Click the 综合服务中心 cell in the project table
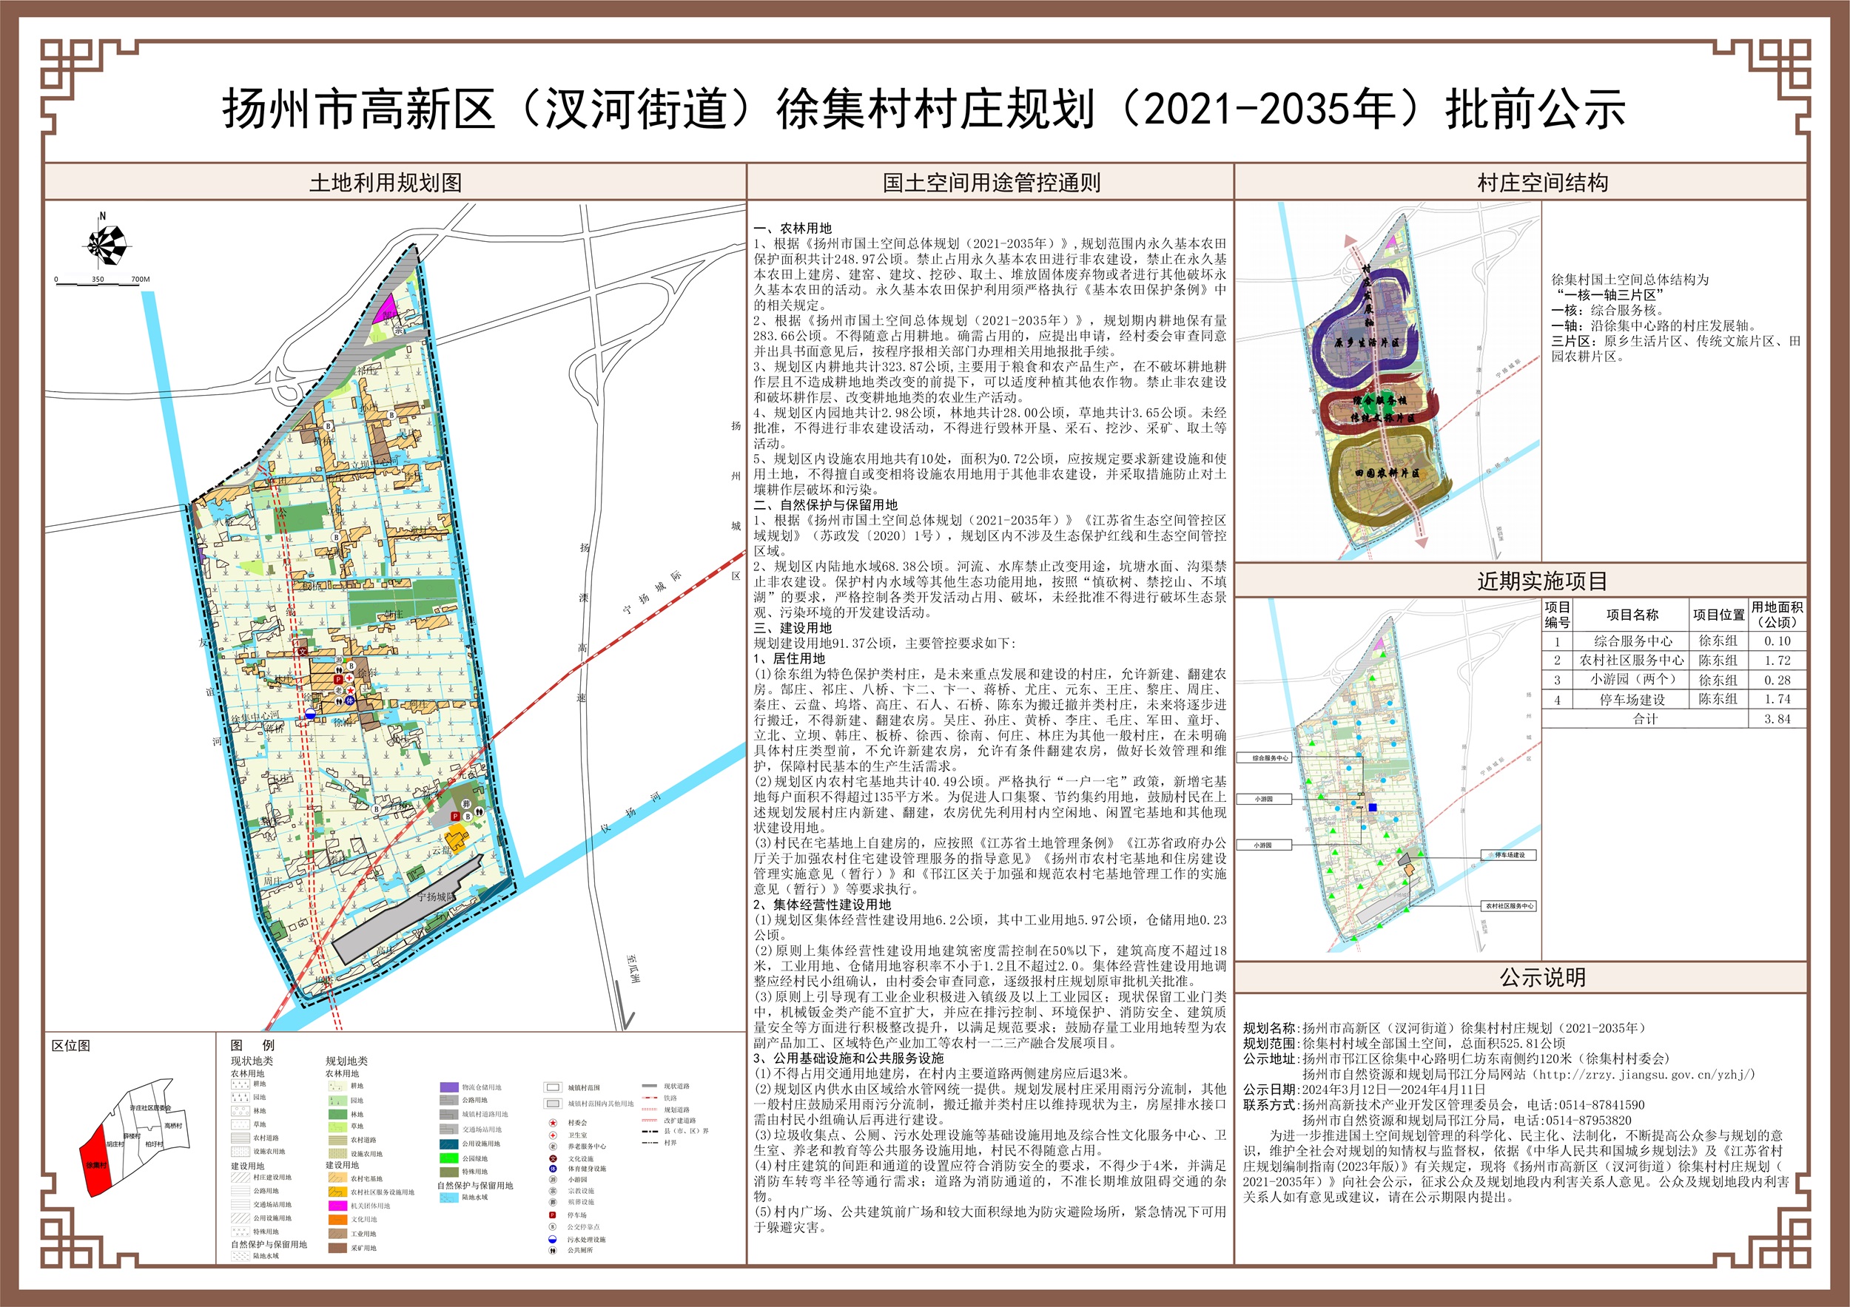1850x1307 pixels. pos(1632,641)
